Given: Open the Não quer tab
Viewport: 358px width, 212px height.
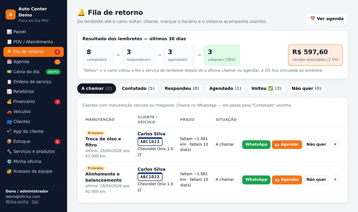Looking at the screenshot, I should [x=307, y=88].
